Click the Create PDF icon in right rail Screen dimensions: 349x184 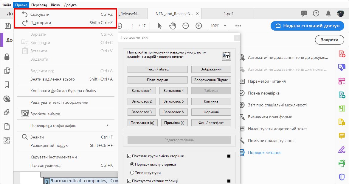click(x=342, y=54)
